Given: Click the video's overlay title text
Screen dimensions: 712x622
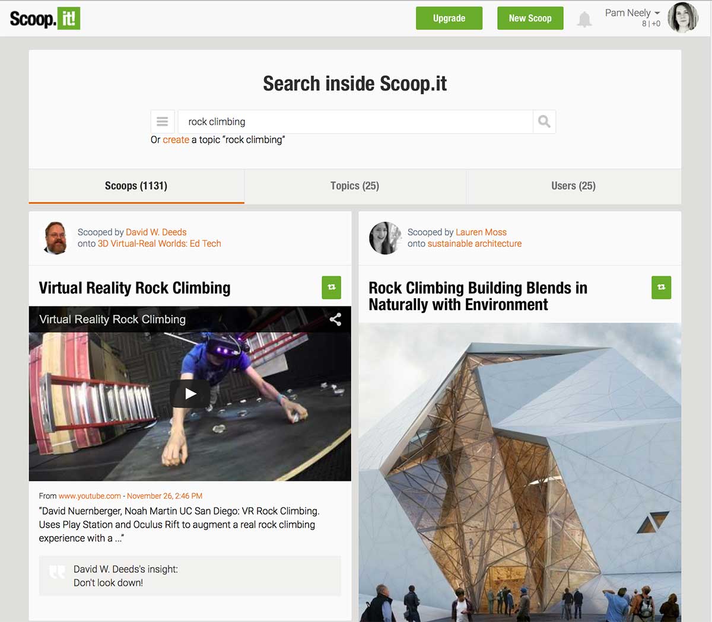Looking at the screenshot, I should click(112, 320).
